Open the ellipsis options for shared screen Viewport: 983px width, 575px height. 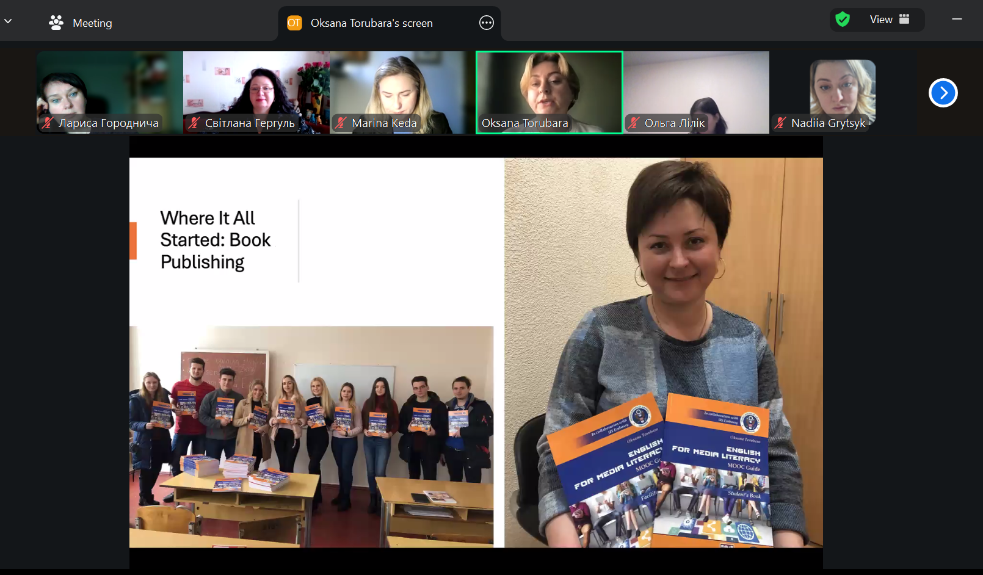[x=487, y=23]
